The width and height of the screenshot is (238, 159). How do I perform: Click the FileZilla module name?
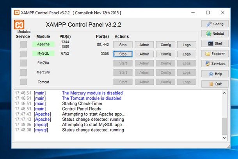tap(43, 63)
